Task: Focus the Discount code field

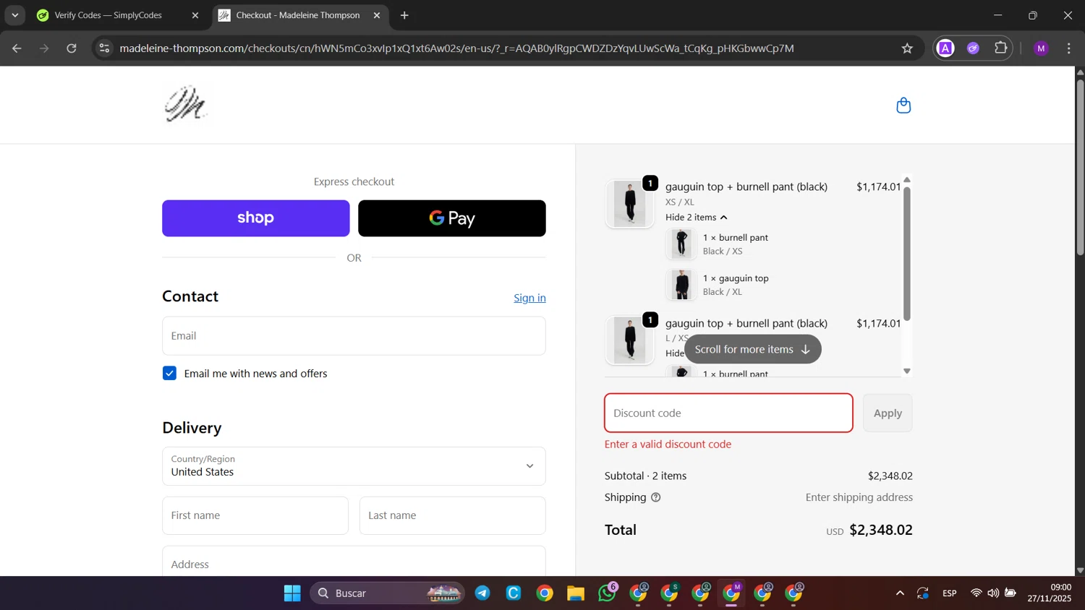Action: pyautogui.click(x=728, y=413)
